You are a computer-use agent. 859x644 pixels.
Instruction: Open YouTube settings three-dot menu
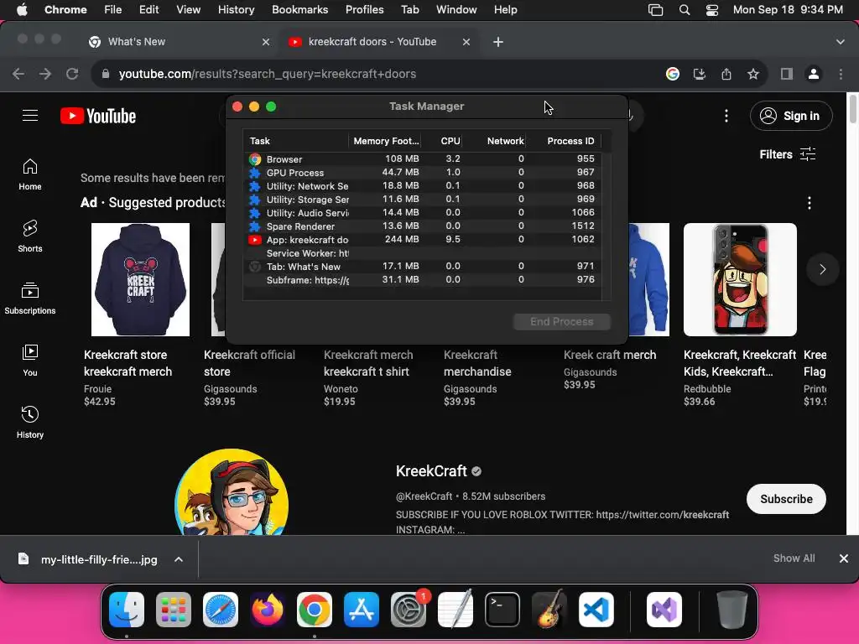726,116
